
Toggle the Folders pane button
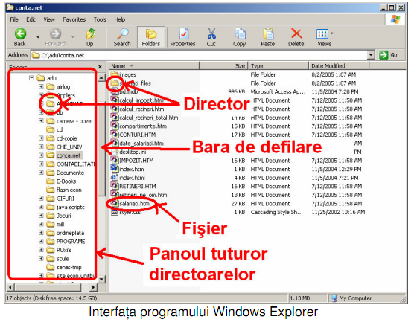[x=151, y=37]
